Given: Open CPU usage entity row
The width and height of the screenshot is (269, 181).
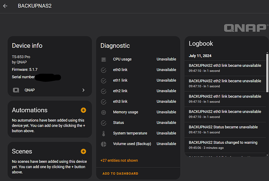Looking at the screenshot, I should click(138, 59).
